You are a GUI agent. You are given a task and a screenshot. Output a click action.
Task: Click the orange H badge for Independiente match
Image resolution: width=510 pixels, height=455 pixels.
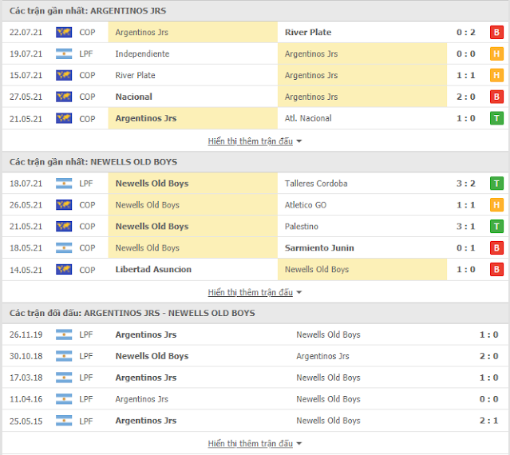tap(496, 53)
